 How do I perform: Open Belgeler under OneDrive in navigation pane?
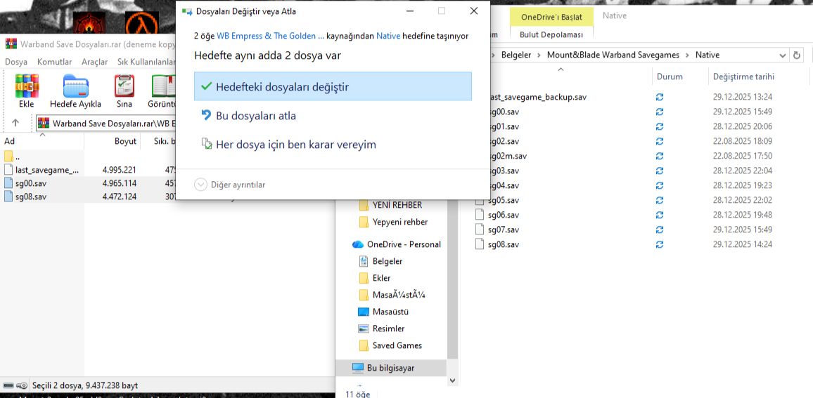[x=381, y=261]
